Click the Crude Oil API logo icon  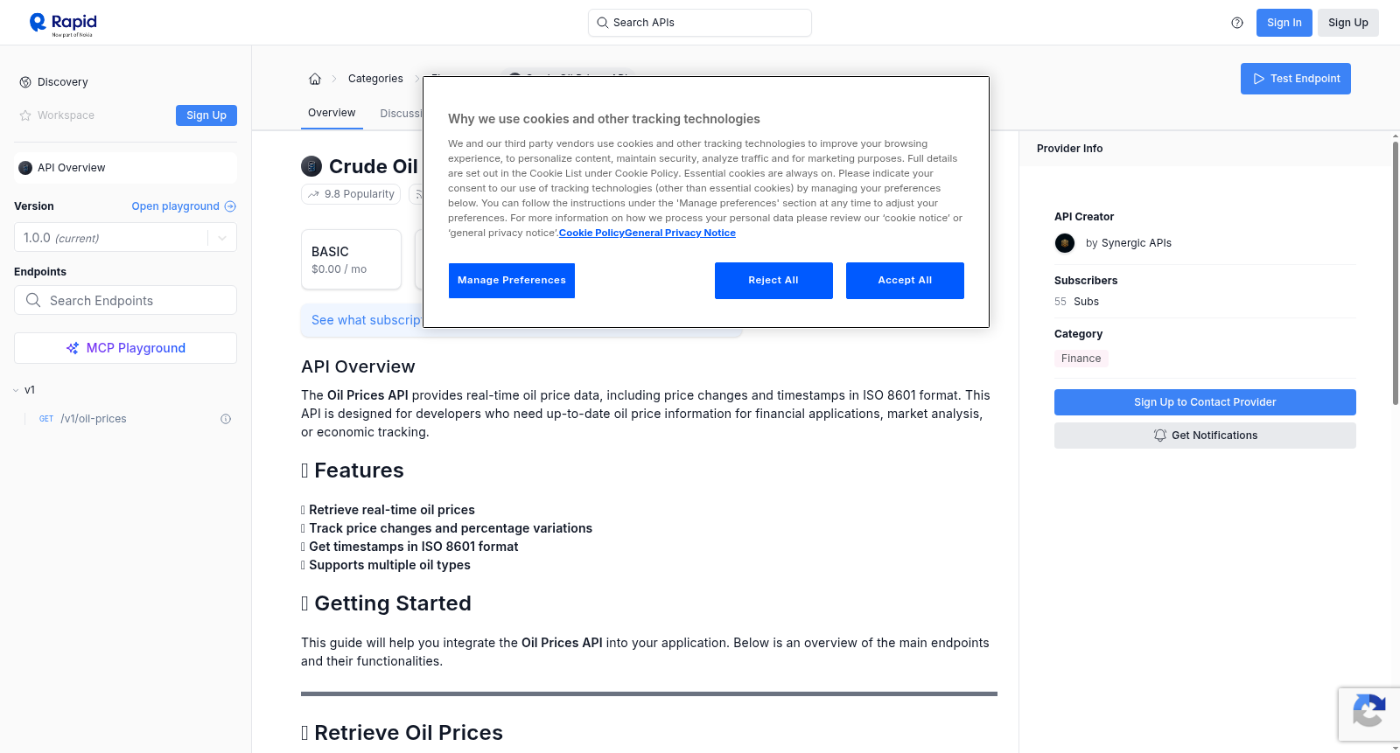click(x=311, y=166)
